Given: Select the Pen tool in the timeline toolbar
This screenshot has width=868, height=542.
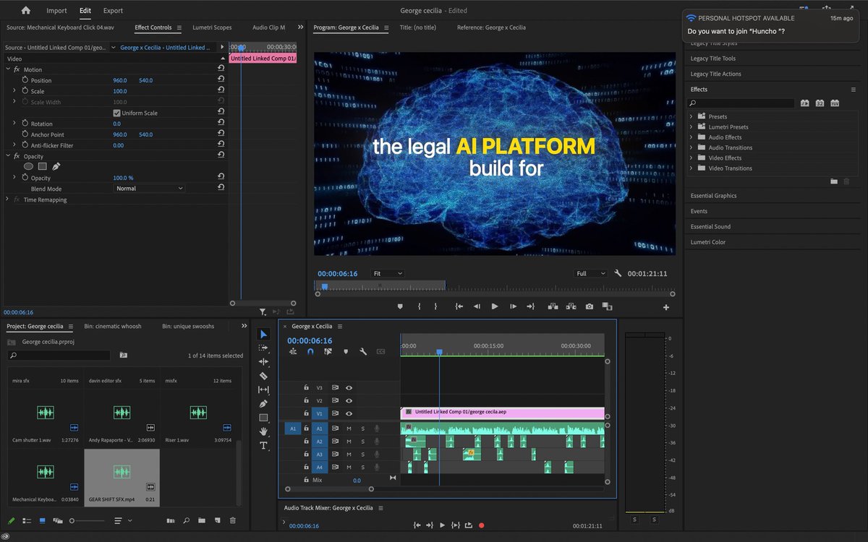Looking at the screenshot, I should (x=264, y=404).
